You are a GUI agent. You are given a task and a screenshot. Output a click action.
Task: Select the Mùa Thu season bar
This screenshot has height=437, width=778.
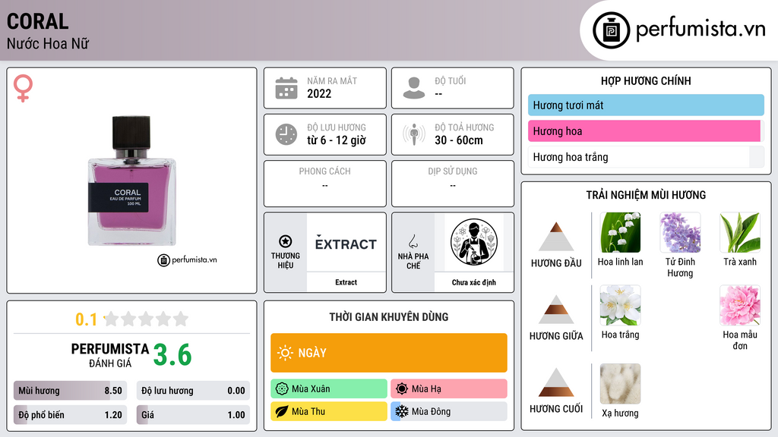pos(329,411)
